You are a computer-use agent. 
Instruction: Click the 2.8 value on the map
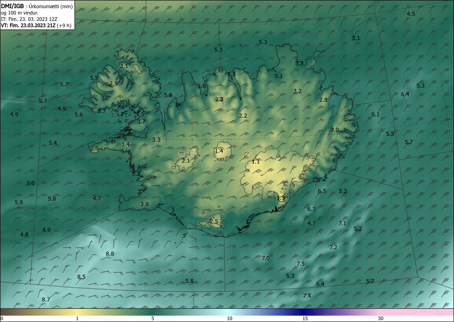pyautogui.click(x=323, y=100)
